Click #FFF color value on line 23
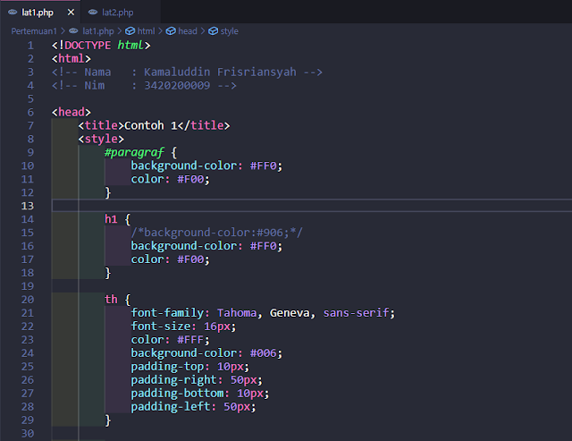This screenshot has width=572, height=441. pos(190,340)
